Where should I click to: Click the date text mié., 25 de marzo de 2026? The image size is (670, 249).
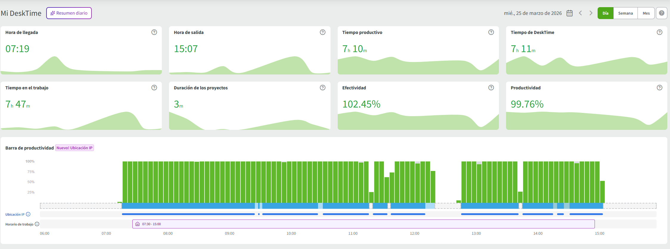tap(533, 13)
